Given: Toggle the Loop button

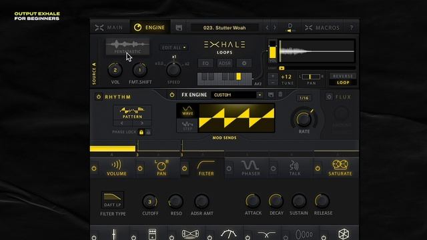Looking at the screenshot, I should (343, 83).
